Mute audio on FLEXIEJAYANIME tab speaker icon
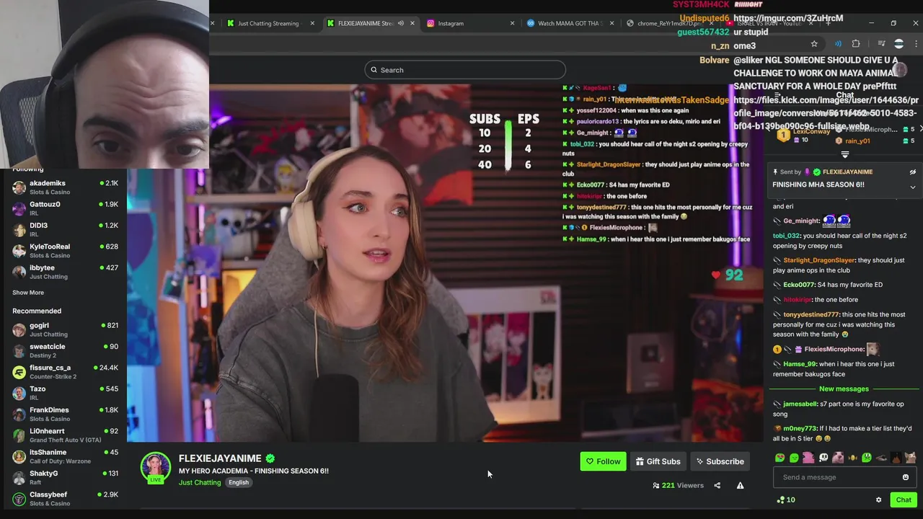The width and height of the screenshot is (923, 519). (x=400, y=23)
